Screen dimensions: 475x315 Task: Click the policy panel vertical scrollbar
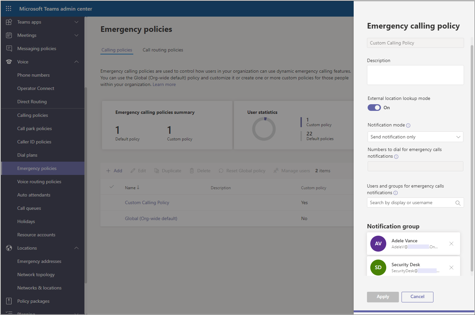[472, 158]
